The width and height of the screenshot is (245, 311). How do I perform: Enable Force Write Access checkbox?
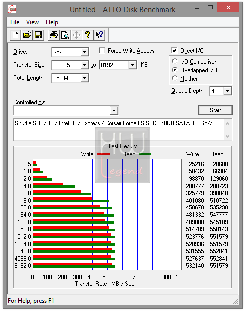point(102,51)
